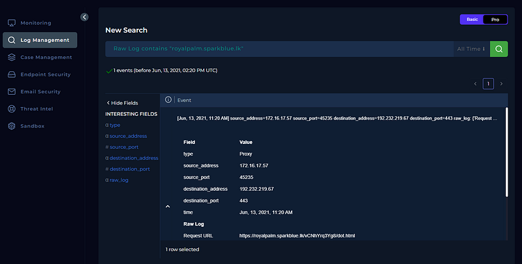Filter by the source_address field link

128,136
